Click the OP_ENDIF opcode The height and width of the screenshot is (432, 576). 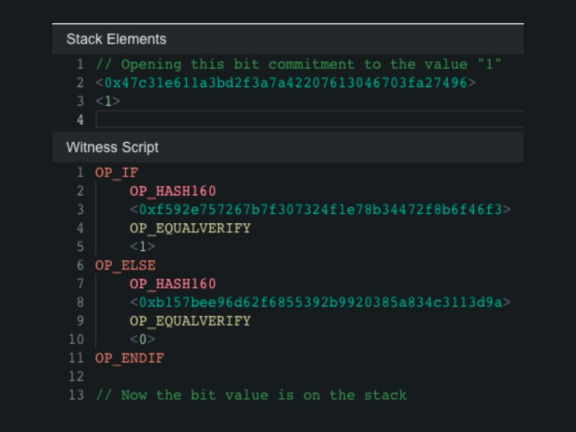click(129, 358)
